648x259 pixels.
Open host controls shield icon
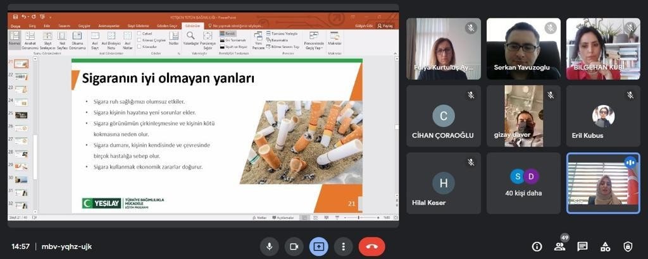tap(628, 246)
